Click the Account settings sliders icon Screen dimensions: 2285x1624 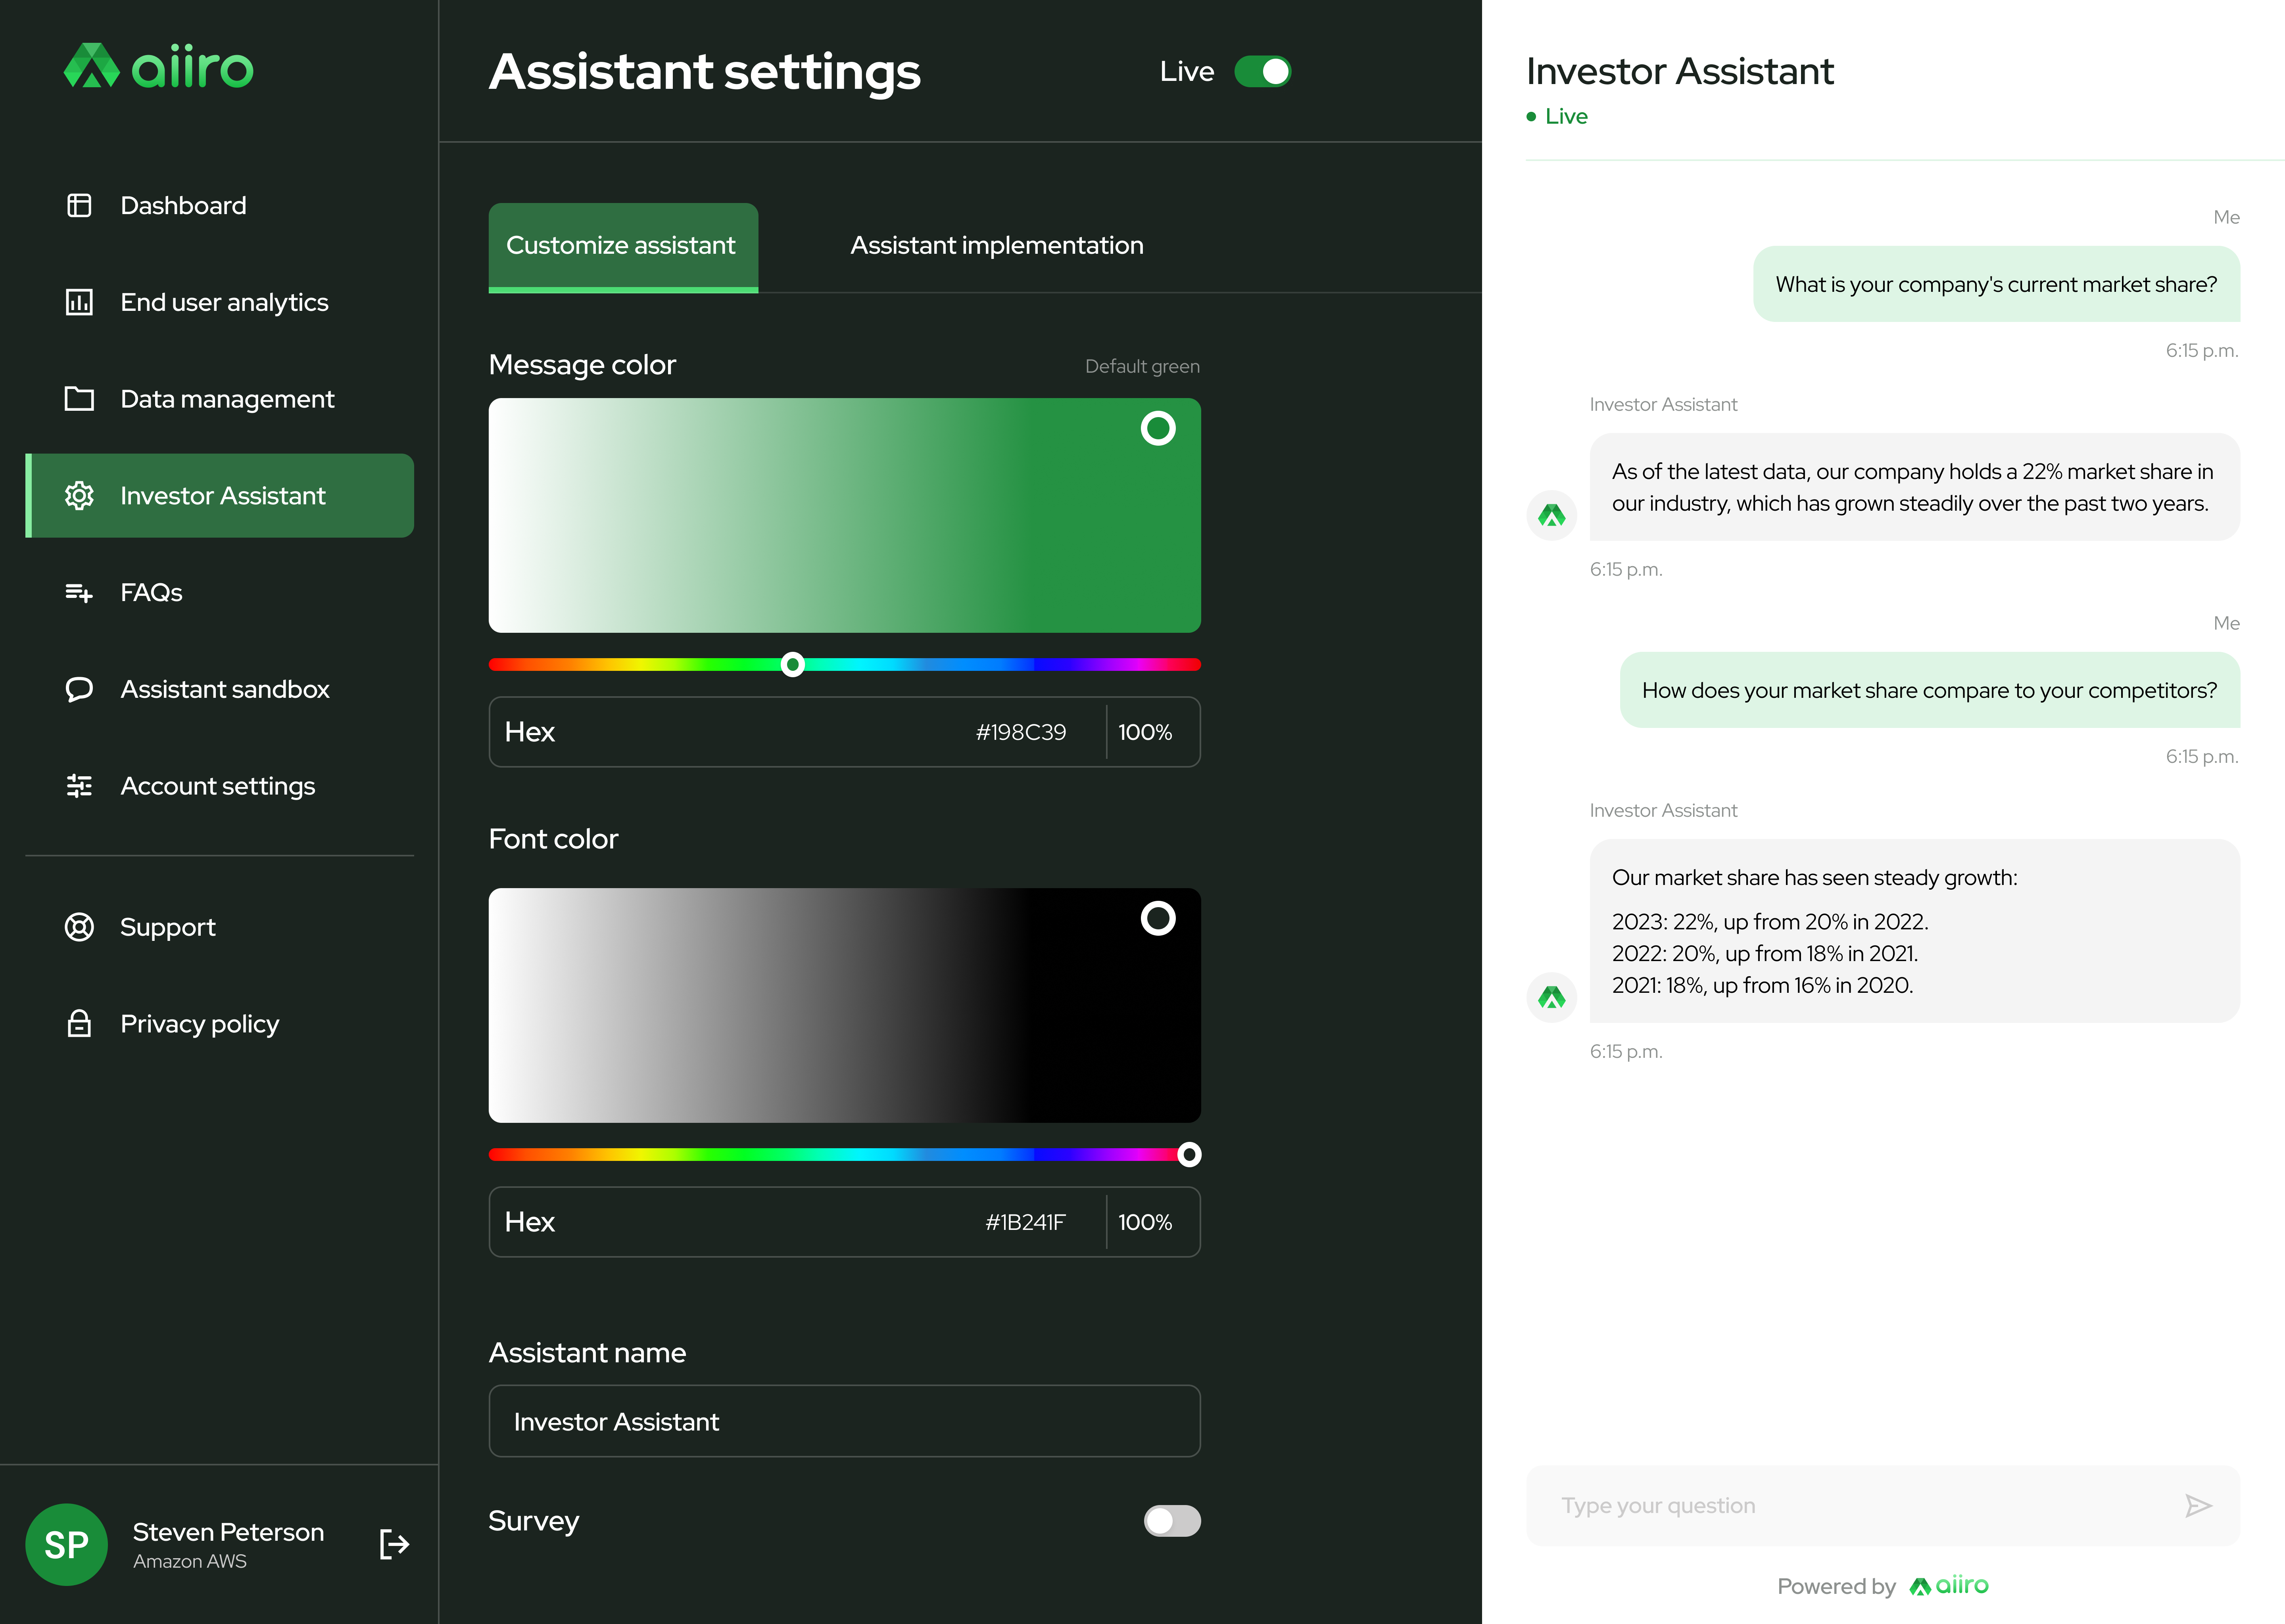coord(79,786)
